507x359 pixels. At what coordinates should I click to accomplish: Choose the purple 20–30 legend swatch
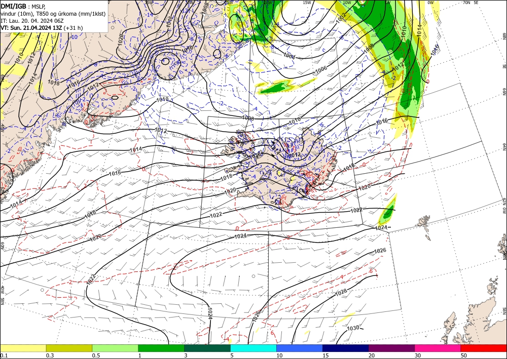pos(391,348)
